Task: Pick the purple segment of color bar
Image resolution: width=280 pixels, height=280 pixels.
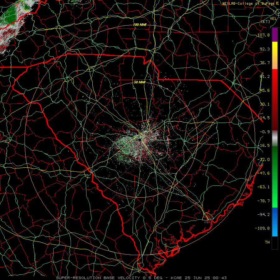Action: pyautogui.click(x=275, y=35)
